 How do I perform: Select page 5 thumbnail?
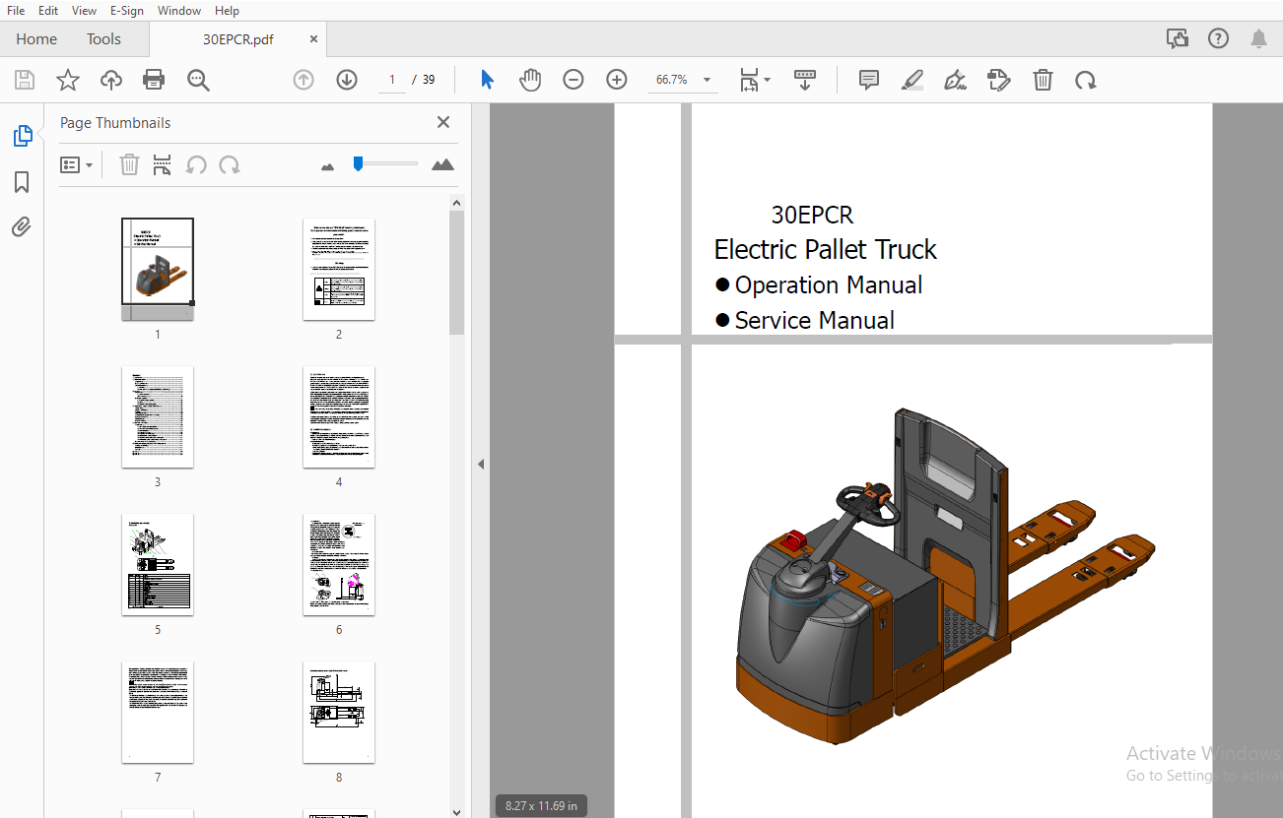158,564
